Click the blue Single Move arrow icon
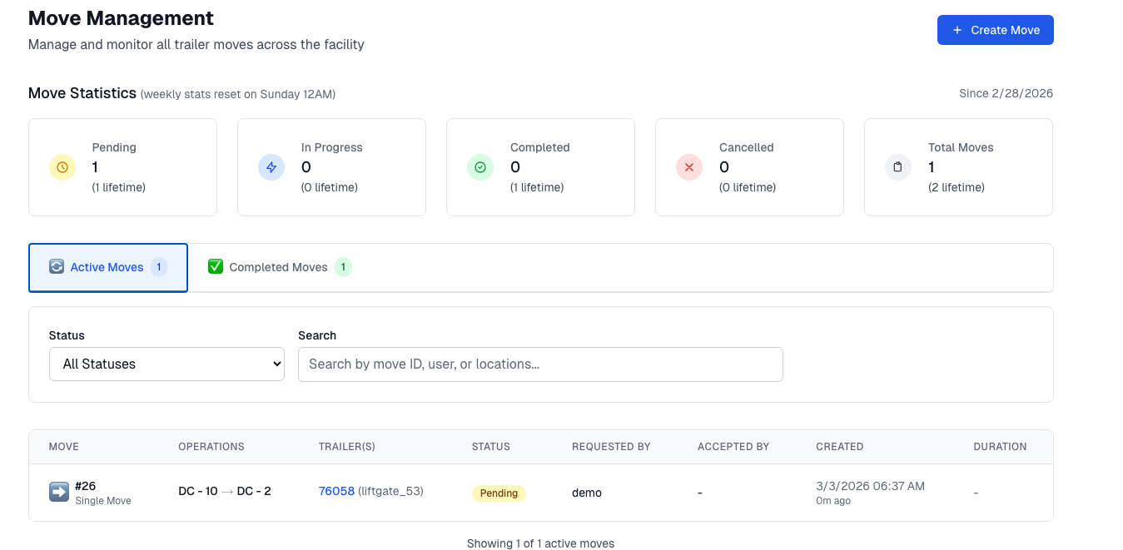The width and height of the screenshot is (1123, 550). point(58,492)
